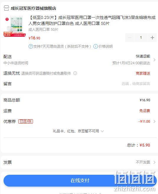Image resolution: width=158 pixels, height=194 pixels.
Task: Click the 不开发票 invoice option
Action: [x=143, y=162]
